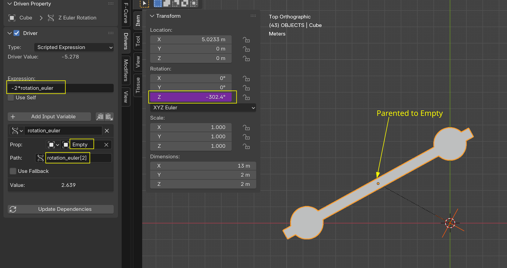Choose the 'invert selection' mode icon
This screenshot has width=507, height=268.
[185, 3]
